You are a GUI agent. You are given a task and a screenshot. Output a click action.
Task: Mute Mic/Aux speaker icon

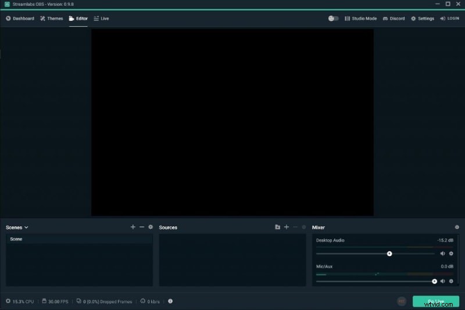442,281
